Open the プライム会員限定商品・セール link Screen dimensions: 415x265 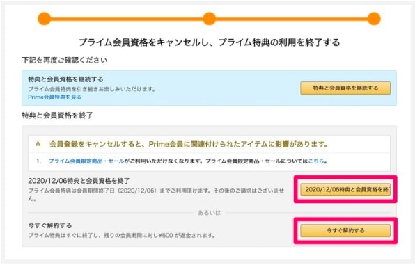[86, 161]
